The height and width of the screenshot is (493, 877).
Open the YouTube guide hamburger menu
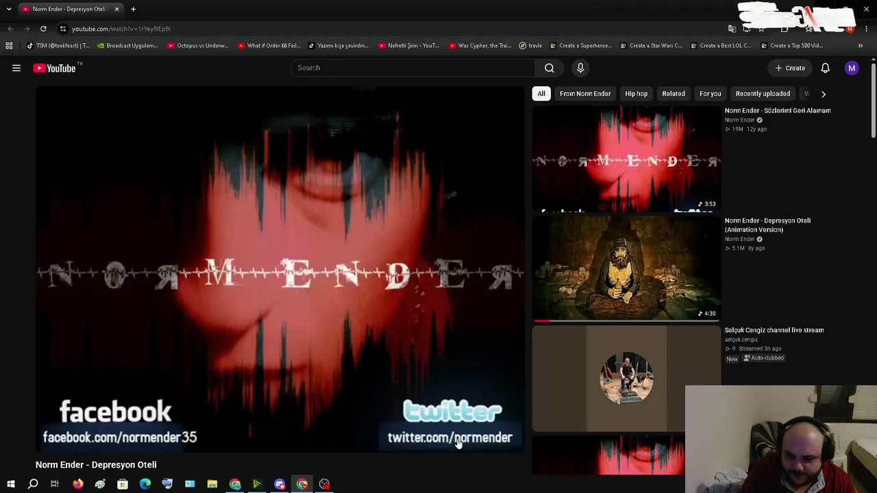(x=16, y=68)
